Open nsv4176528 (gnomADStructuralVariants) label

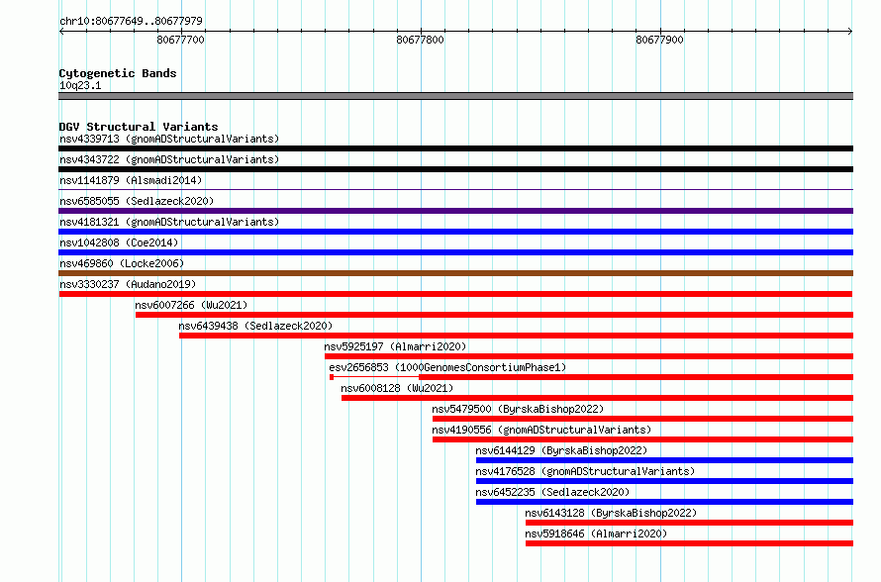pos(585,471)
